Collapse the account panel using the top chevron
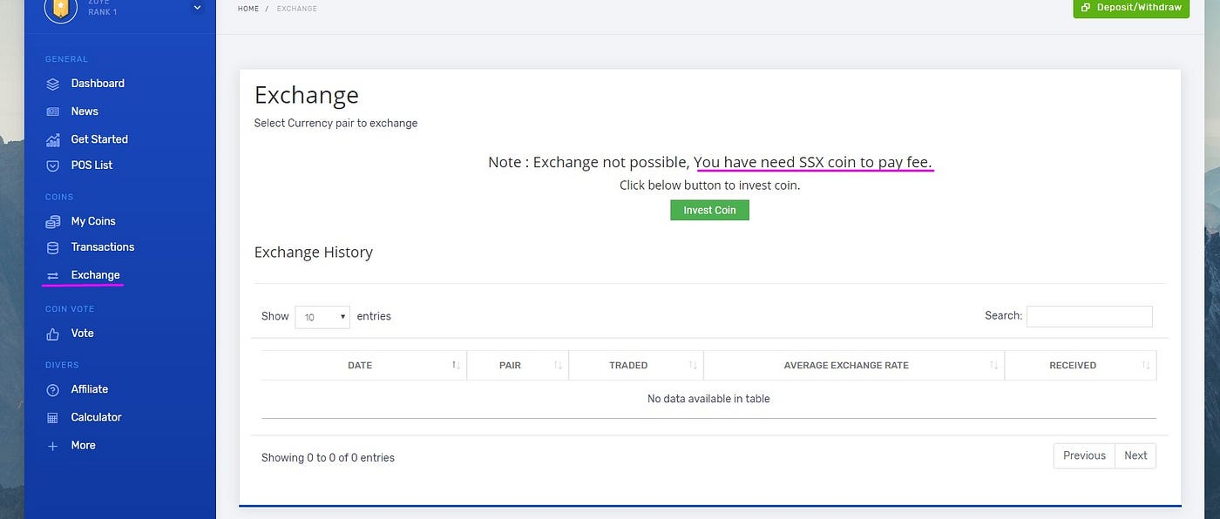 (x=197, y=6)
